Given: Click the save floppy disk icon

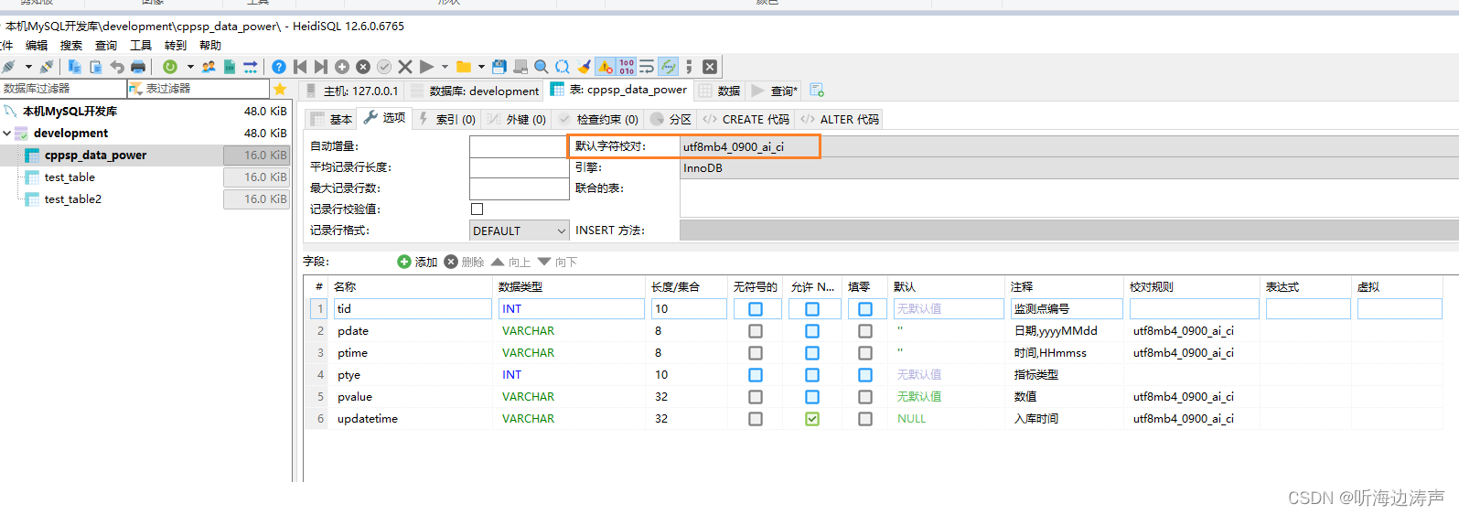Looking at the screenshot, I should tap(499, 67).
